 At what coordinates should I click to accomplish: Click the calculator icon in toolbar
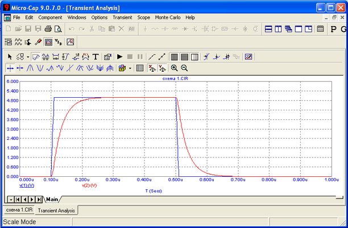(x=321, y=28)
